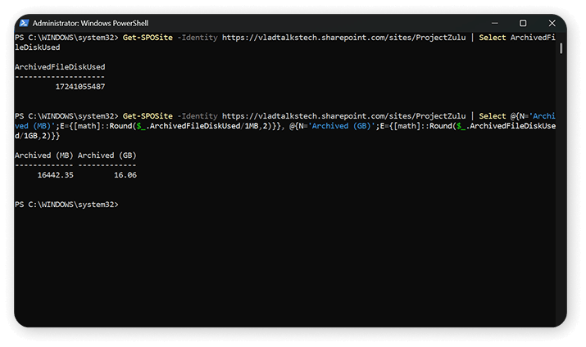This screenshot has width=586, height=347.
Task: Click the -Identity parameter in first command
Action: tap(198, 38)
